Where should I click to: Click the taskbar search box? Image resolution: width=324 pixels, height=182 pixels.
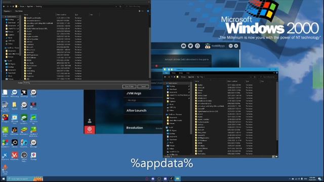(x=25, y=179)
